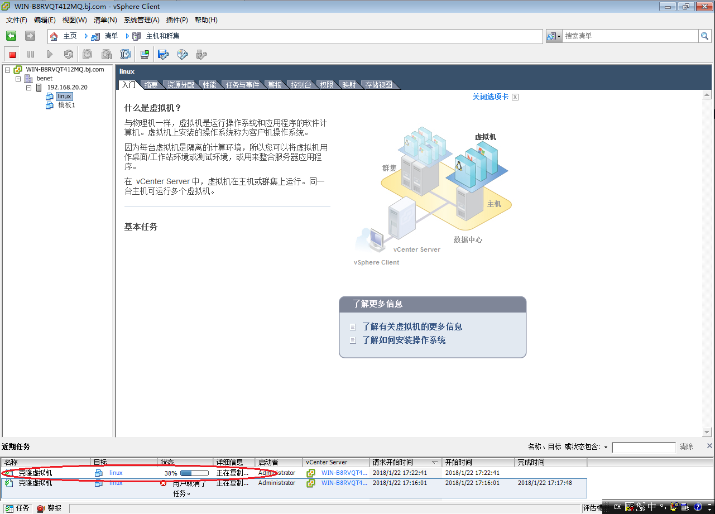715x514 pixels.
Task: Open the 名称、目标 或状态包含 filter dropdown
Action: [x=606, y=448]
